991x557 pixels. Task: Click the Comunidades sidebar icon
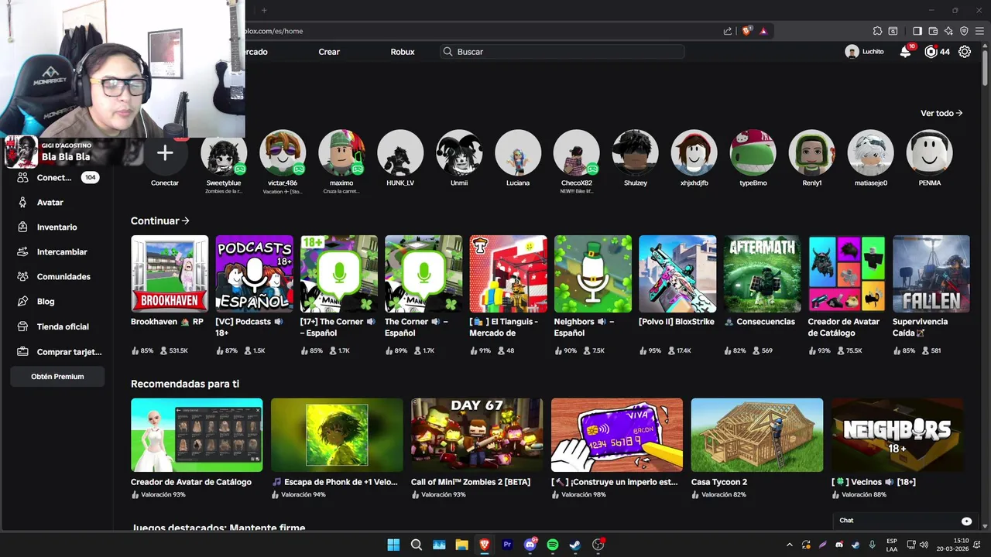pos(22,276)
